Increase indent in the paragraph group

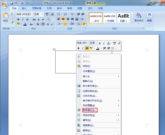coord(83,14)
